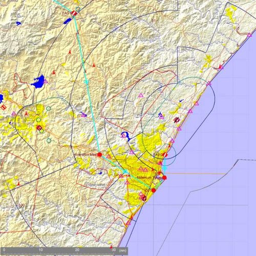Click the Millenium Tower red waypoint marker
Screen dimensions: 256x256
[164, 178]
